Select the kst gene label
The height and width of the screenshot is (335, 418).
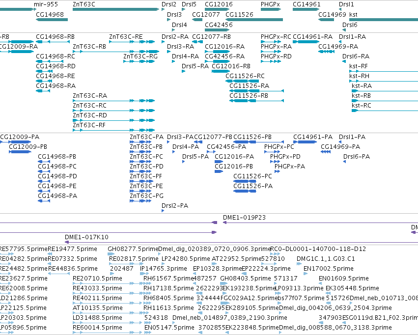353,14
